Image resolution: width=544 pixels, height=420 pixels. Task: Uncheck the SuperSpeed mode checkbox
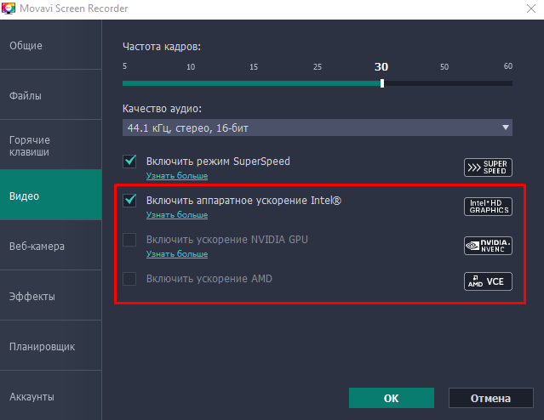pyautogui.click(x=129, y=162)
